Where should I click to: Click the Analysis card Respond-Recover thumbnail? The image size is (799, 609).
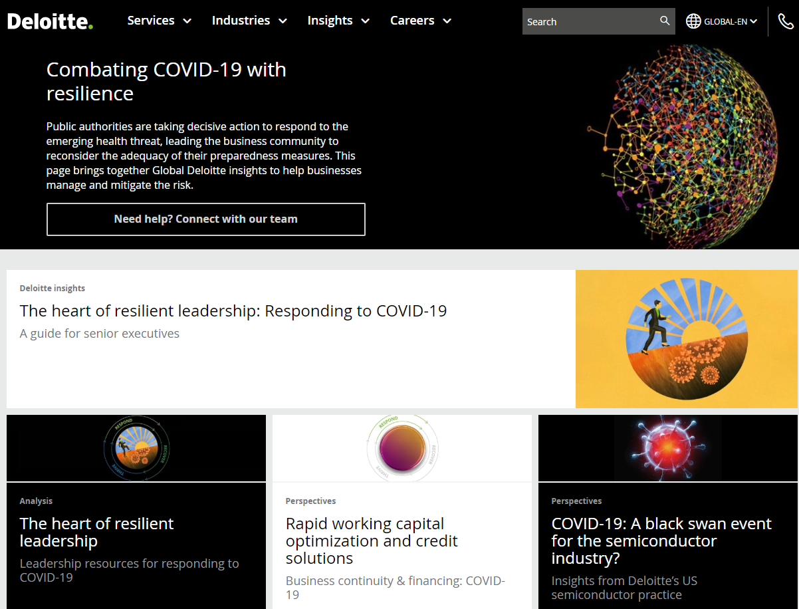[x=136, y=449]
